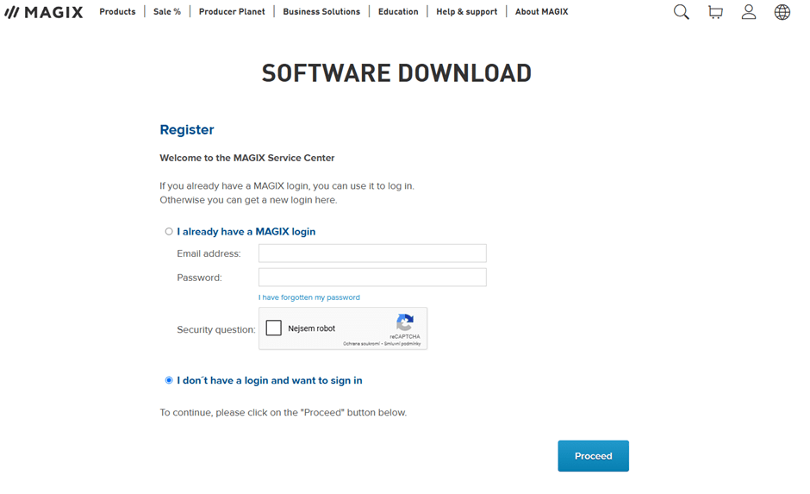Focus the Password field
Image resolution: width=810 pixels, height=494 pixels.
coord(372,278)
